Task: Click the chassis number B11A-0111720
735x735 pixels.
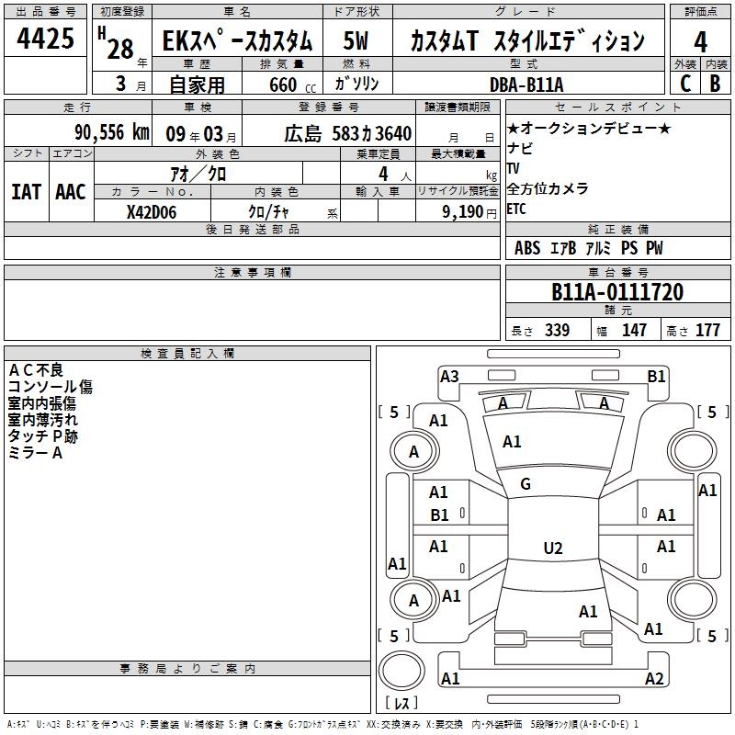Action: [616, 293]
